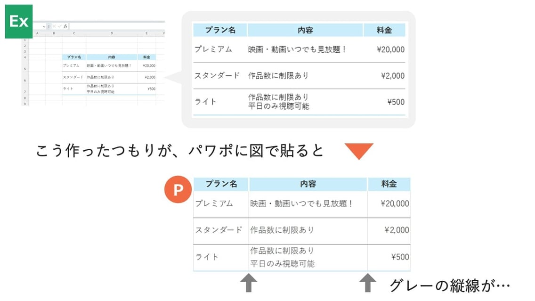
Task: Select the プラン名 header cell in the spreadsheet
Action: 74,57
